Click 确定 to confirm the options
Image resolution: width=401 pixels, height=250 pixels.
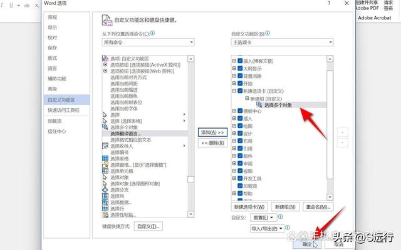click(306, 244)
